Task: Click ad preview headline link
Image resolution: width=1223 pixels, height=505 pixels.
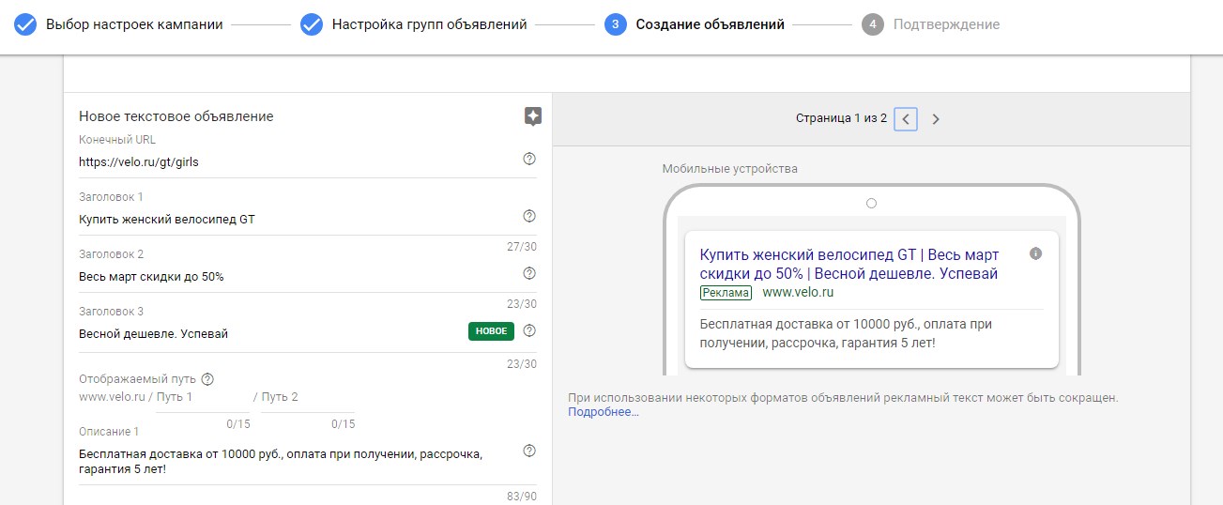Action: click(848, 264)
